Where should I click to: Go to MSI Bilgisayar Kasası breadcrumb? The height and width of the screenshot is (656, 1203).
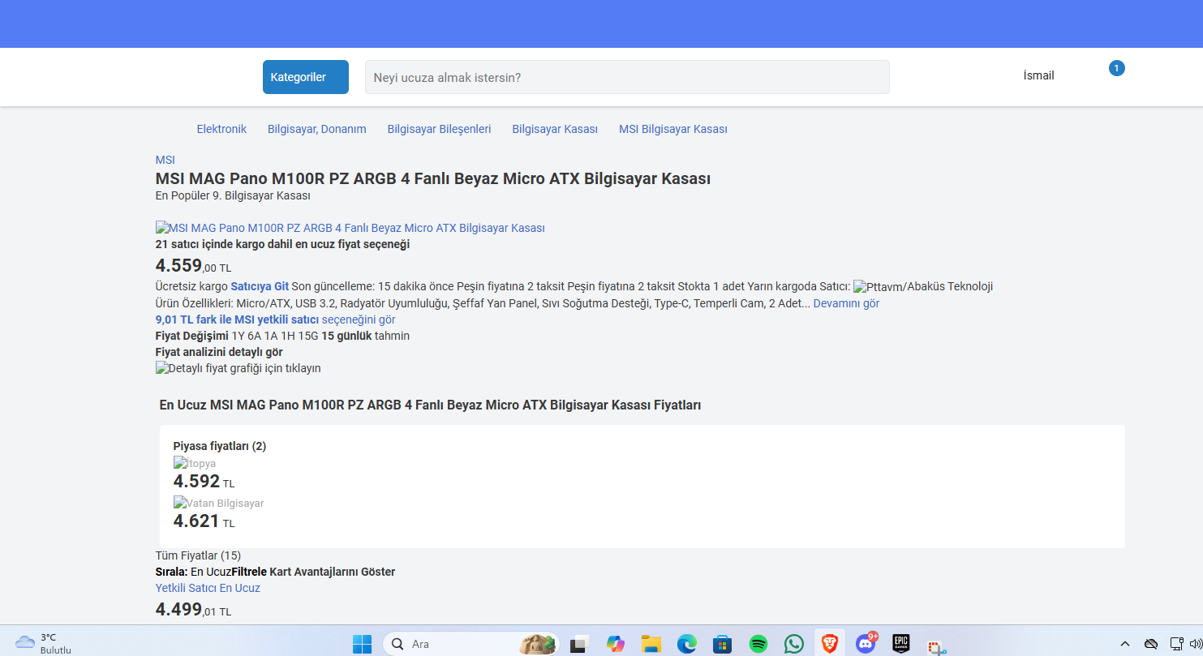(x=673, y=129)
